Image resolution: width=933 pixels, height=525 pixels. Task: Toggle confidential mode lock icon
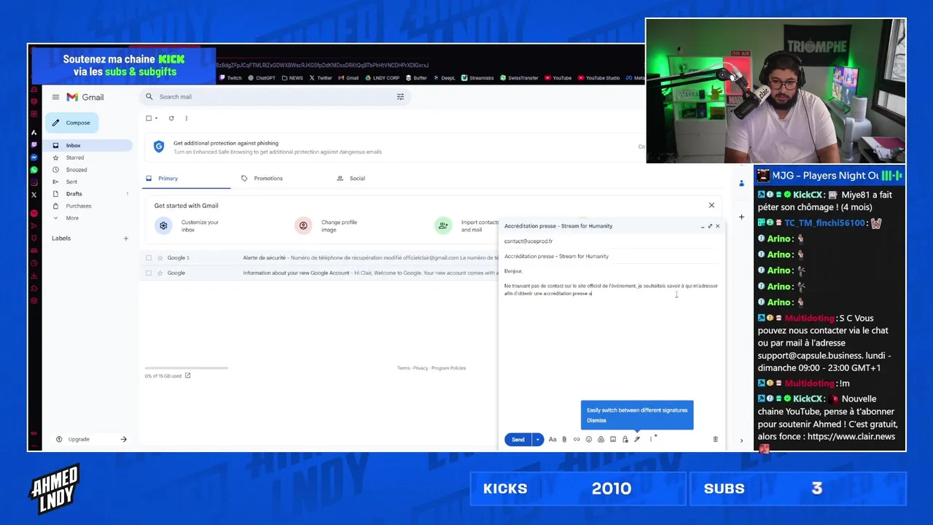click(x=625, y=440)
